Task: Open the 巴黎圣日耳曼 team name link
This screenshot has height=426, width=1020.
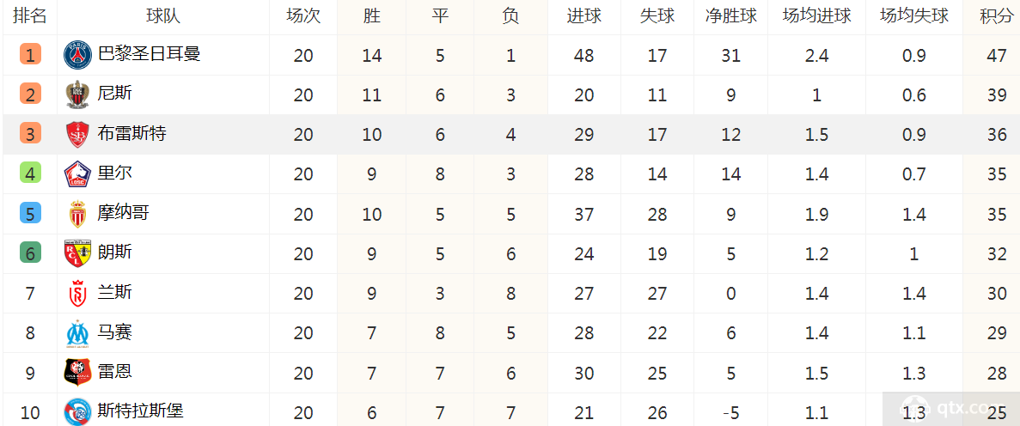Action: click(149, 53)
